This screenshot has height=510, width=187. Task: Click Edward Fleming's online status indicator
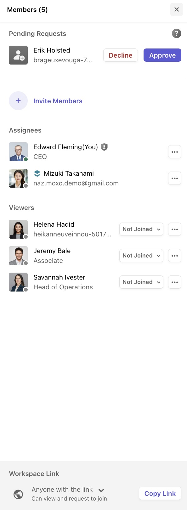25,159
